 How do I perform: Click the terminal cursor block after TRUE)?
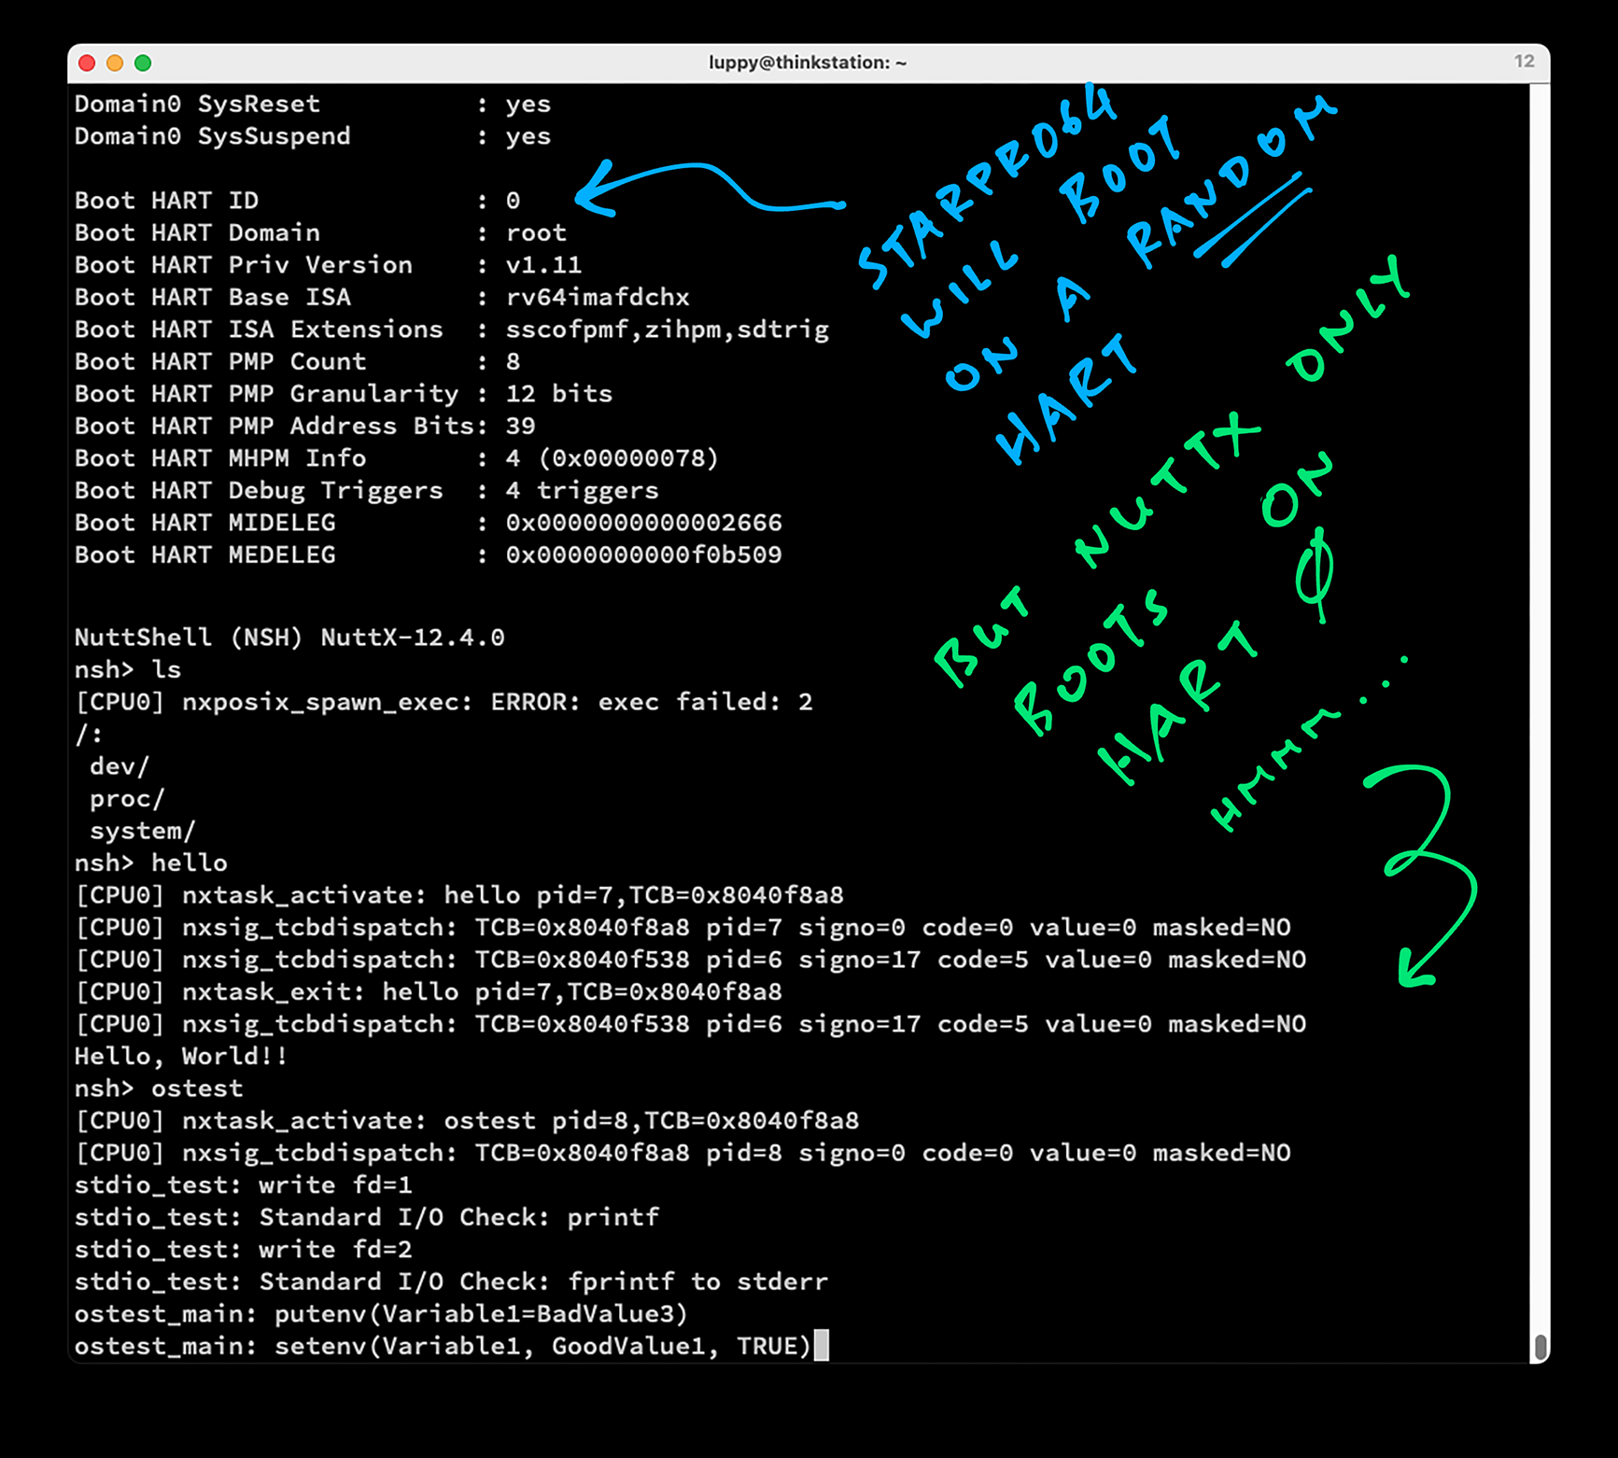pos(822,1346)
